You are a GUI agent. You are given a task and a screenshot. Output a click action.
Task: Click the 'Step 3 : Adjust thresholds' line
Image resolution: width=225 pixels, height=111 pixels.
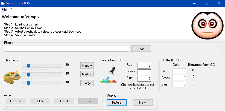coord(43,32)
